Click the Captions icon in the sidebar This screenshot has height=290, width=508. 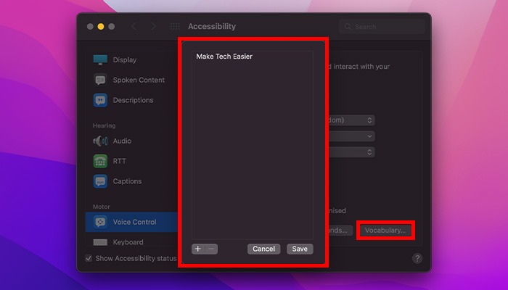point(100,181)
